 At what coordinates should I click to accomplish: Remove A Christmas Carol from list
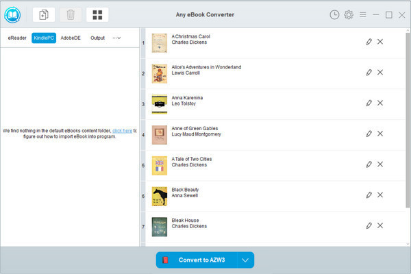(x=380, y=41)
